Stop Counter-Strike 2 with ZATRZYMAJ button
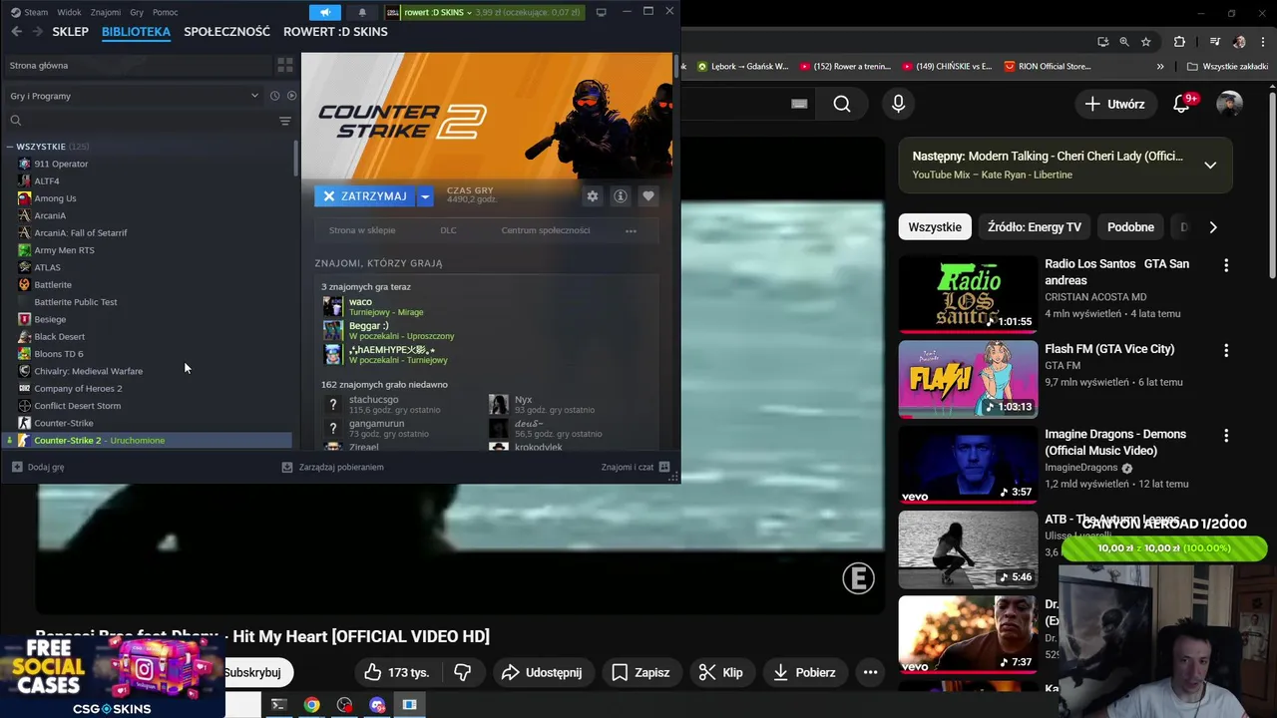 (x=365, y=196)
